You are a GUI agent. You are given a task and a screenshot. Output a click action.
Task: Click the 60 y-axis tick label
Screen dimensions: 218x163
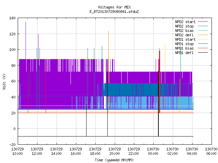(x=13, y=81)
